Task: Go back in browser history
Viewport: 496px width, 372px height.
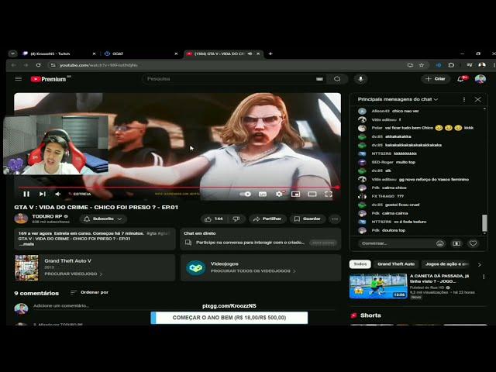Action: (x=14, y=65)
